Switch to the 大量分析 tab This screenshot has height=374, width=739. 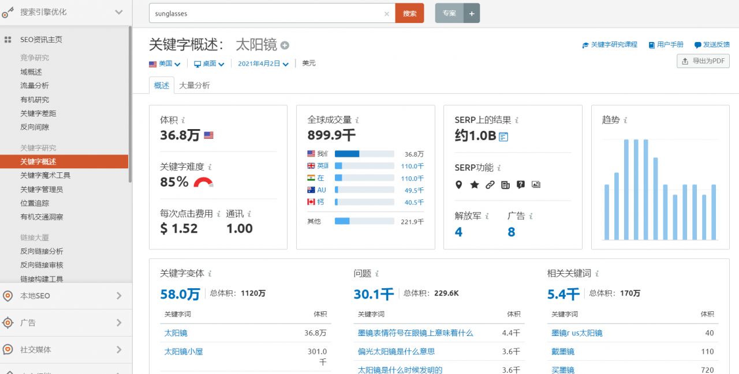(x=195, y=85)
